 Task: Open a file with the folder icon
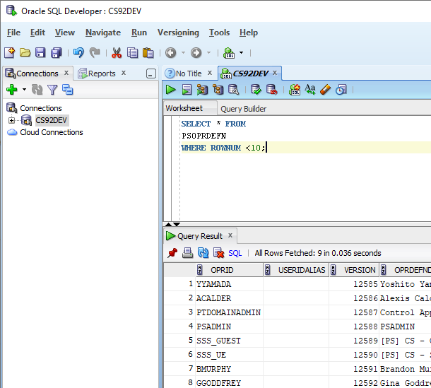pyautogui.click(x=25, y=52)
